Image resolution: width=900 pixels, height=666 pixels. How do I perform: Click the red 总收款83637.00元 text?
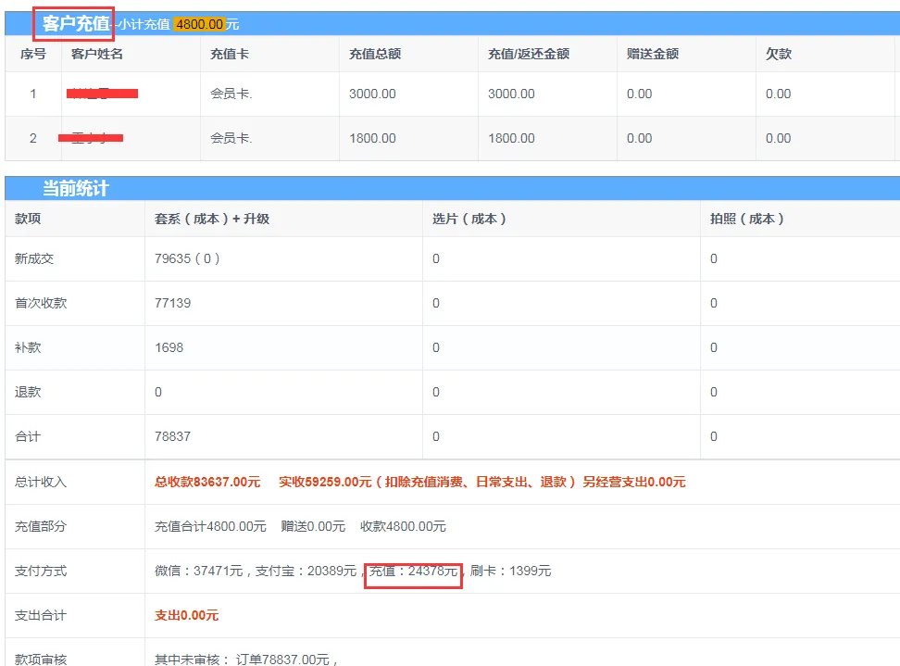tap(207, 482)
